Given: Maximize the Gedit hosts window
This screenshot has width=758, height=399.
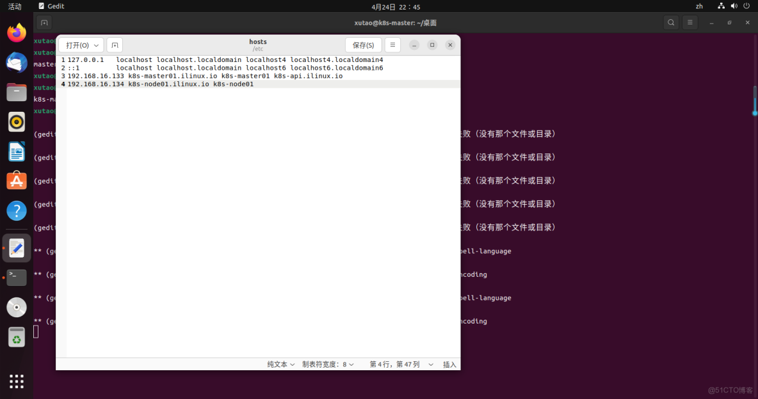Looking at the screenshot, I should [432, 45].
